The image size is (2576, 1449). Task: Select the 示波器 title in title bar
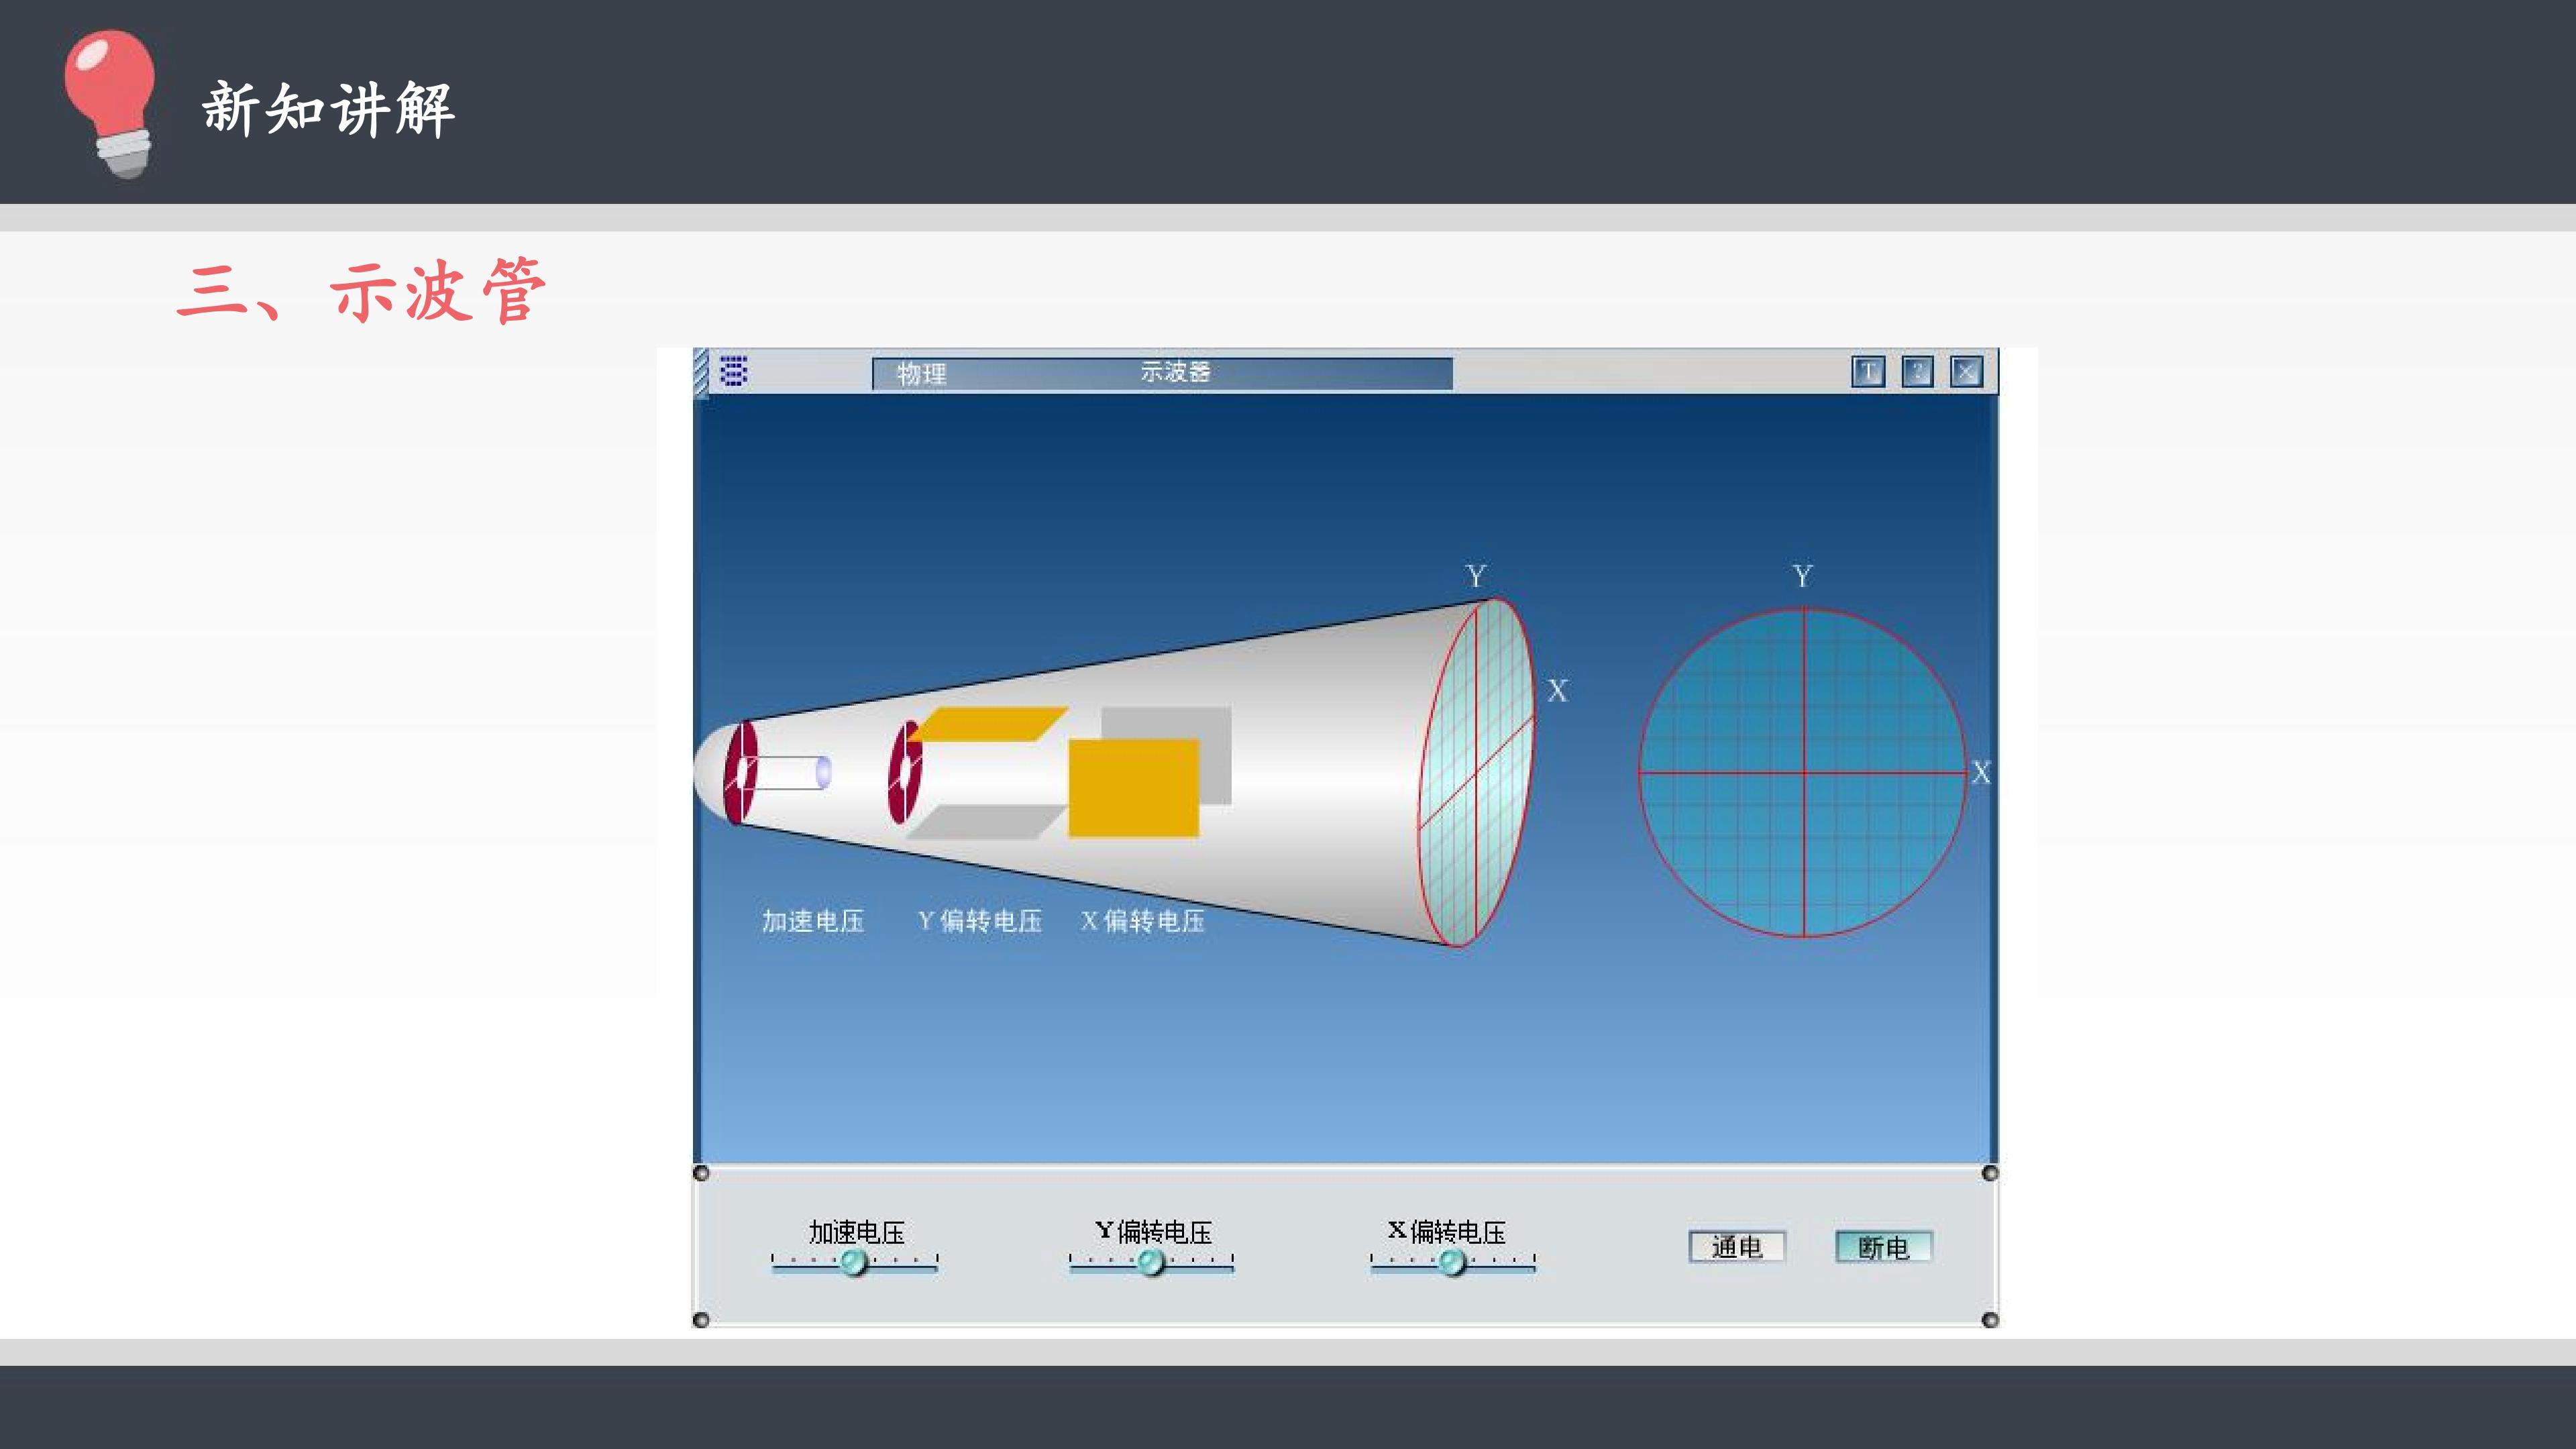point(1175,371)
